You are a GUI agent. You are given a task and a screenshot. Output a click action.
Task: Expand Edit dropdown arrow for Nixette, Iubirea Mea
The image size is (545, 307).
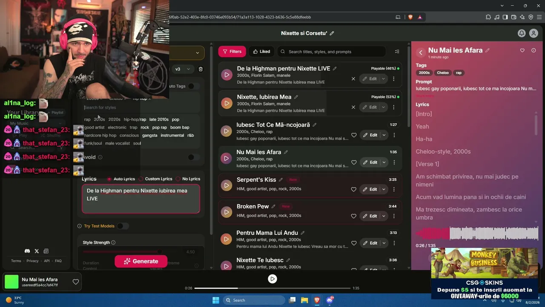tap(383, 107)
